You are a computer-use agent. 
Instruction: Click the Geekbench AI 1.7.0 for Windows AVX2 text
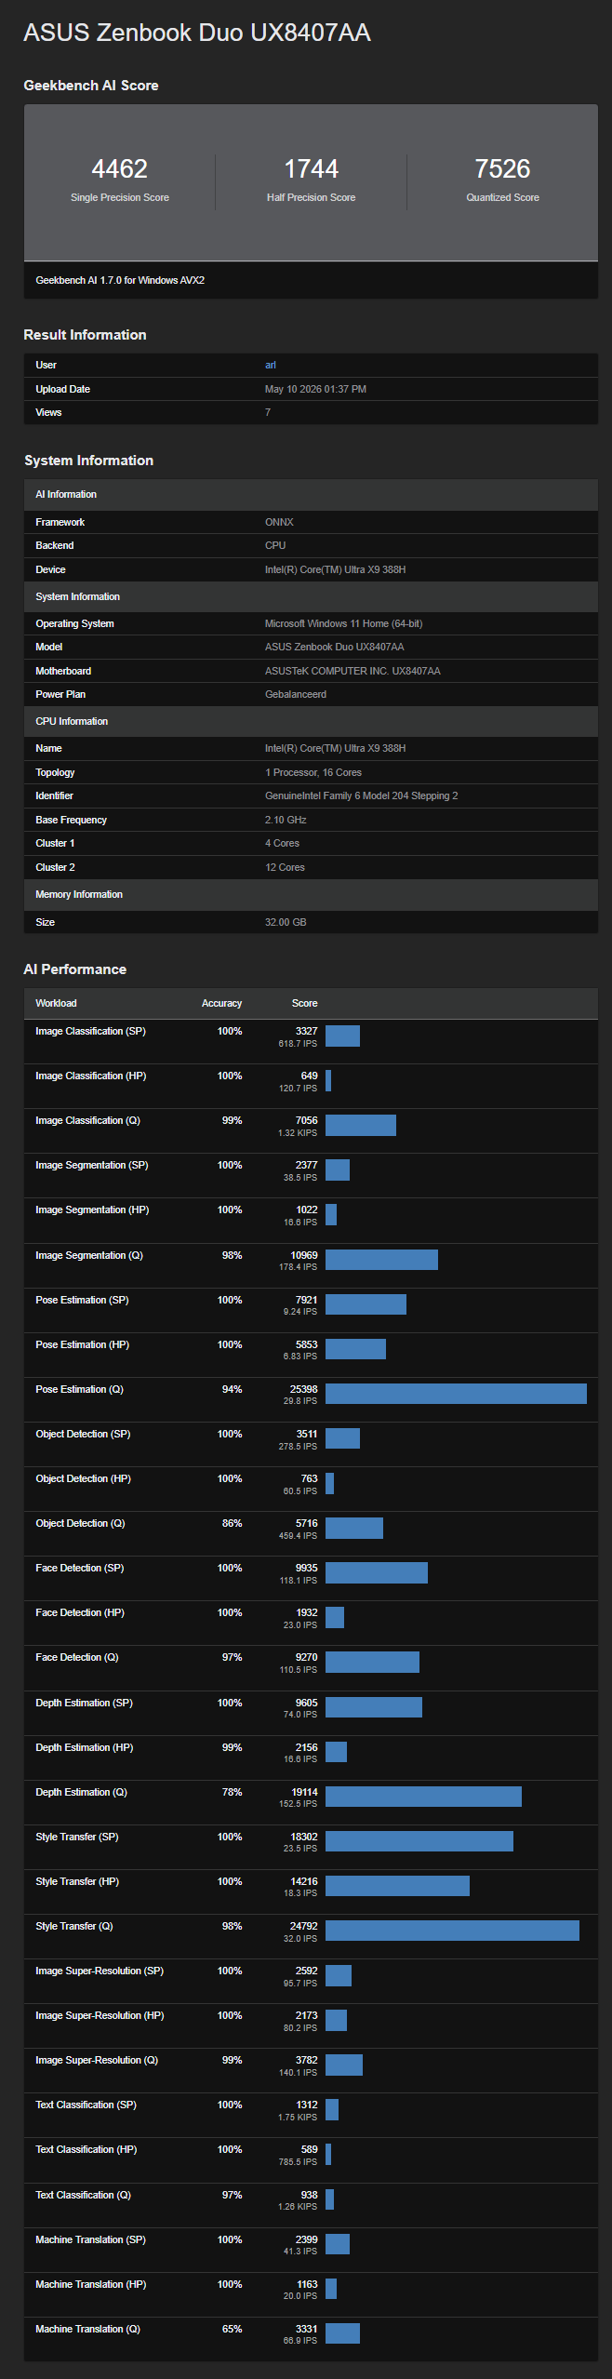click(120, 280)
